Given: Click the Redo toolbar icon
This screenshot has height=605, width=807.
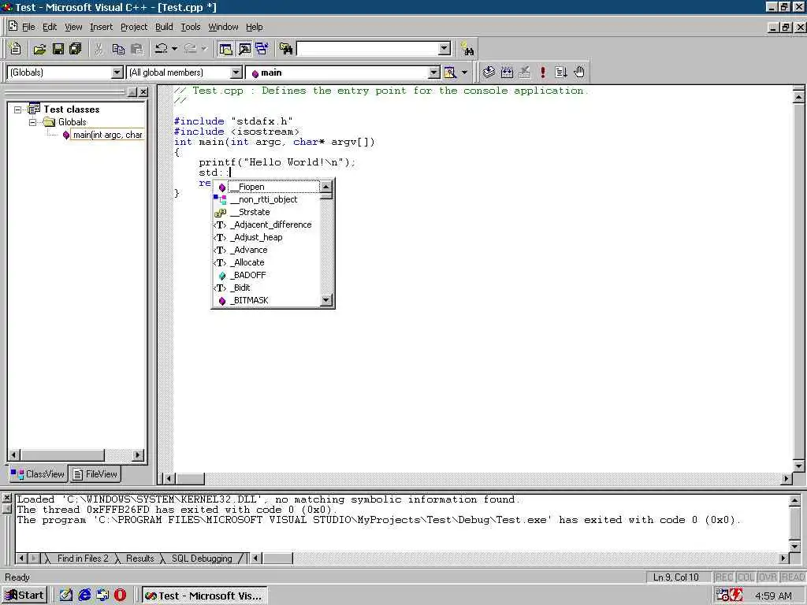Looking at the screenshot, I should 191,49.
